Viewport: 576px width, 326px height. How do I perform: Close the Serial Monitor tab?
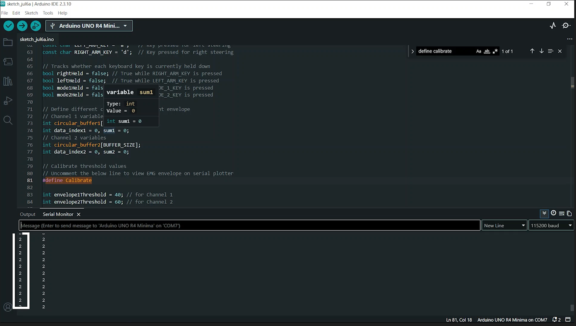(78, 214)
